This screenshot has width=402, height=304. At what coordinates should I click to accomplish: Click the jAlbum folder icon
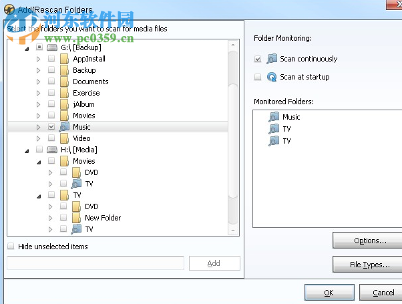pyautogui.click(x=64, y=104)
